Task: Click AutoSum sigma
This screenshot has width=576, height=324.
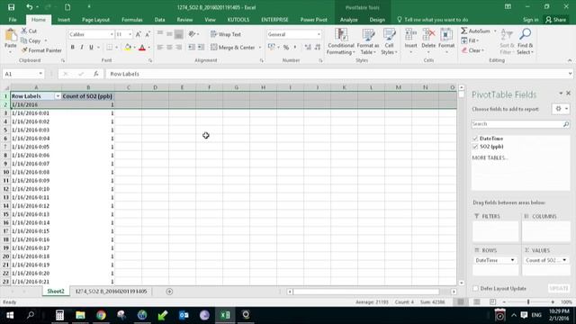Action: point(464,31)
